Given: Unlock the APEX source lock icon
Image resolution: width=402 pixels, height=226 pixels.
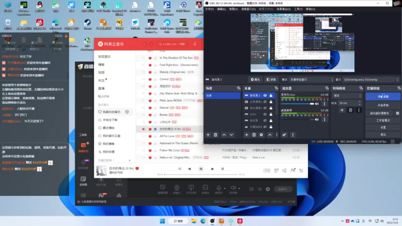Looking at the screenshot, I should point(271,115).
